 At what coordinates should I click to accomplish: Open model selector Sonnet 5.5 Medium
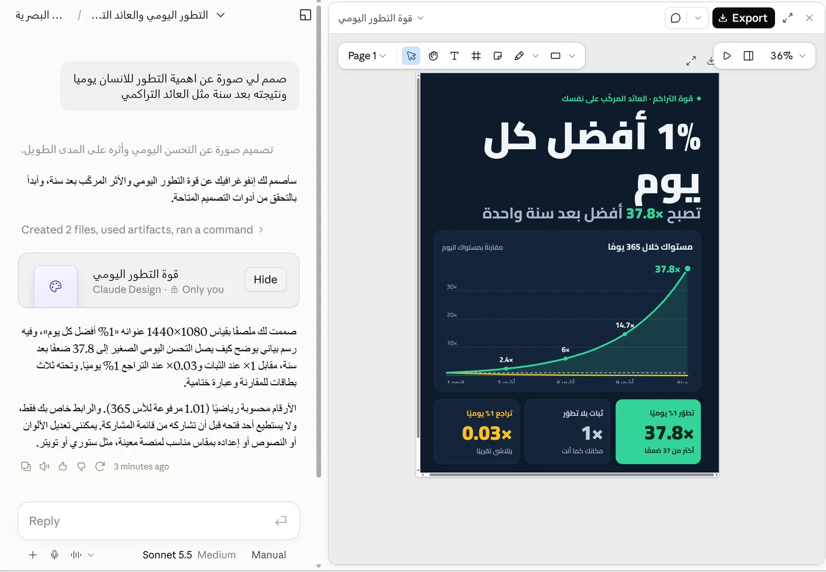point(189,555)
